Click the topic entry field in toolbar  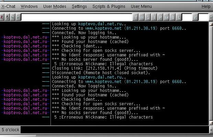pos(77,17)
